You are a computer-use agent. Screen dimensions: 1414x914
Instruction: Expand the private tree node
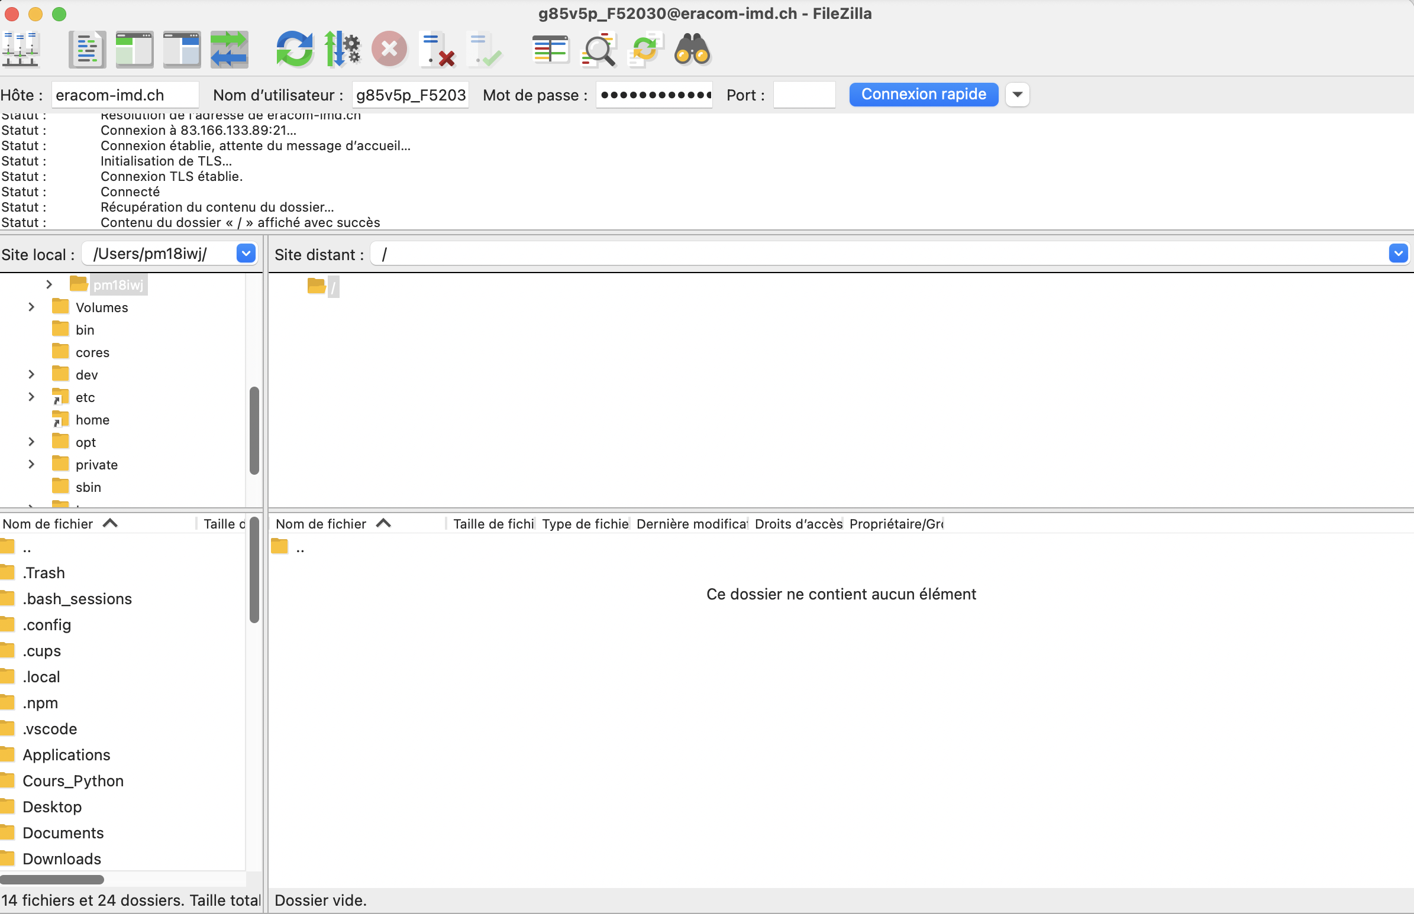(31, 464)
